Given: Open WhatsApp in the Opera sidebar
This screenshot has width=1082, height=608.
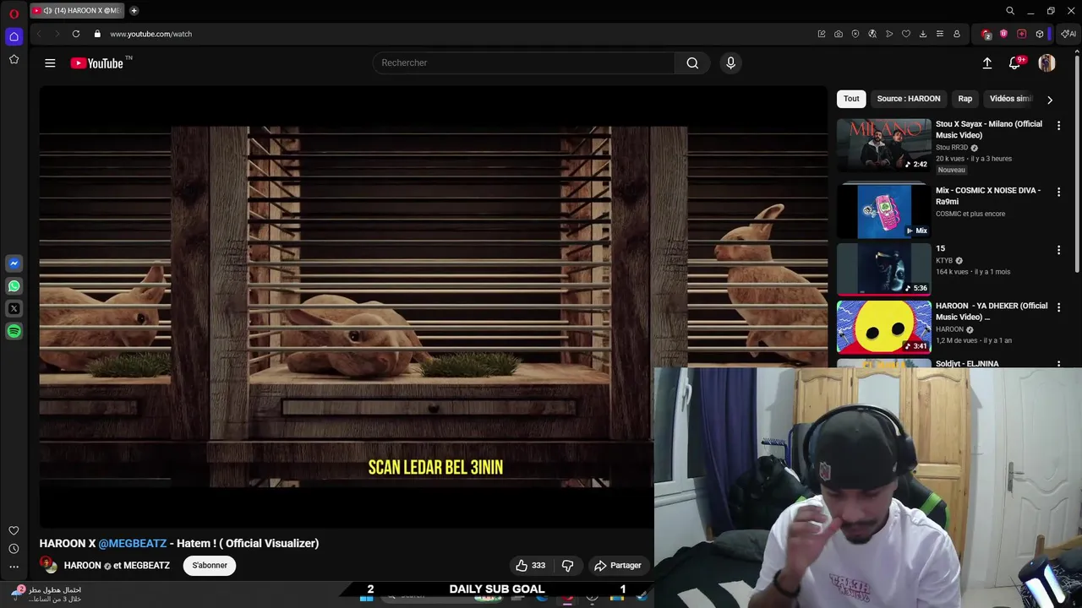Looking at the screenshot, I should 14,286.
